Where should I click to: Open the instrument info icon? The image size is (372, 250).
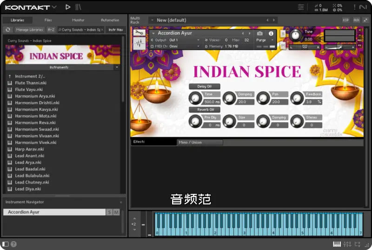click(271, 33)
